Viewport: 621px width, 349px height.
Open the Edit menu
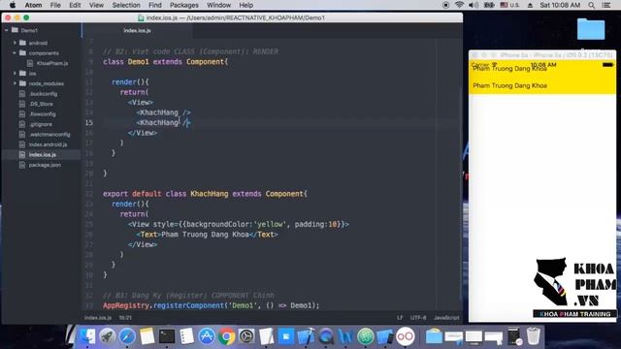point(75,5)
